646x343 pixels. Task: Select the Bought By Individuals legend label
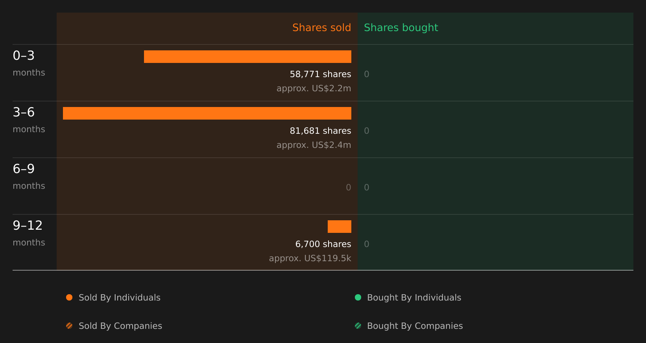pos(414,298)
